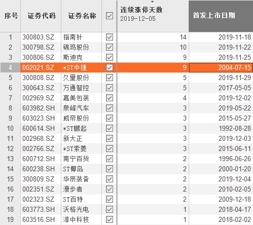Select security code 600614.SH

pyautogui.click(x=39, y=128)
